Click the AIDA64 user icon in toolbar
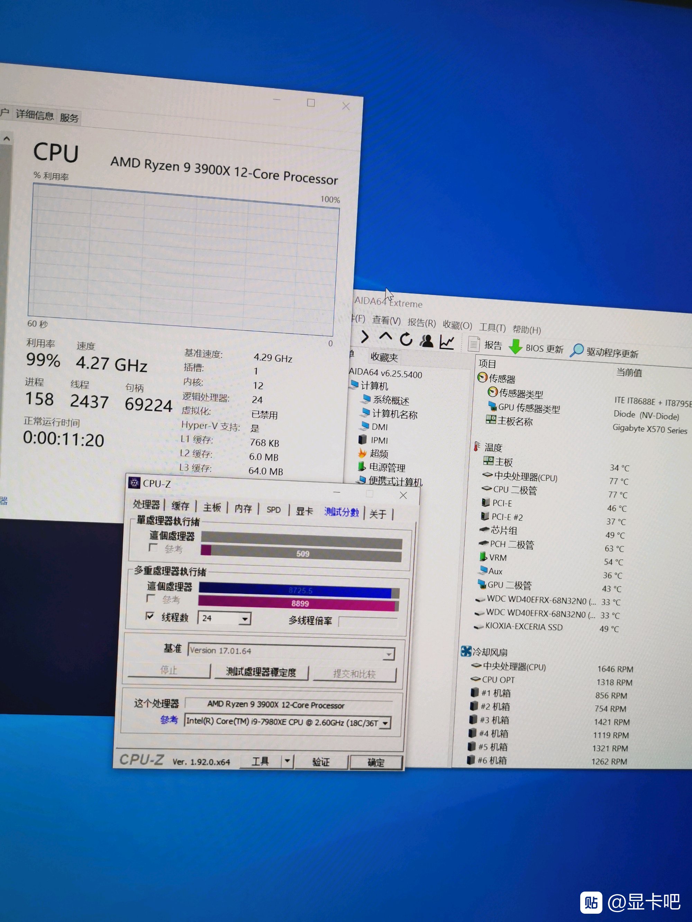 pyautogui.click(x=426, y=341)
